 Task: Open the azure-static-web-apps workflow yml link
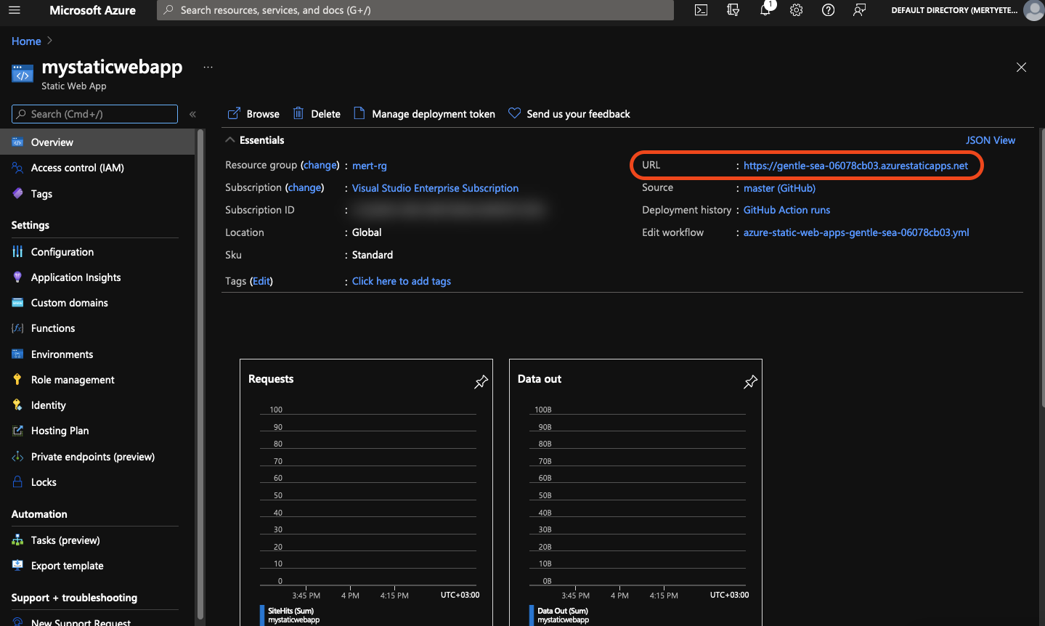coord(856,232)
